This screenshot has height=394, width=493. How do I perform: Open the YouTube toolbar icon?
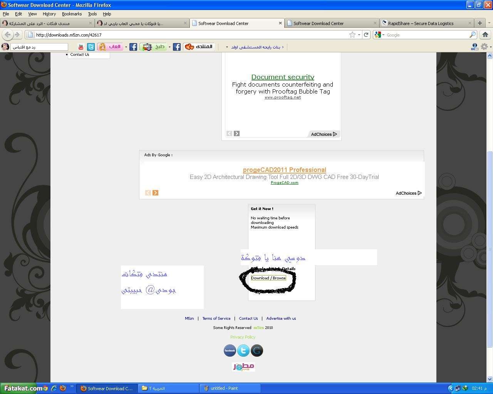81,47
